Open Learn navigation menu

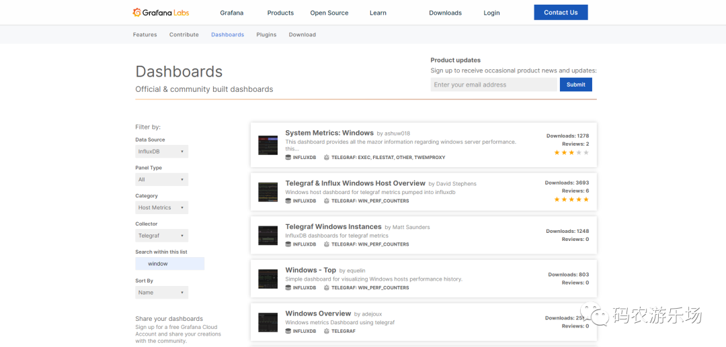[x=378, y=13]
